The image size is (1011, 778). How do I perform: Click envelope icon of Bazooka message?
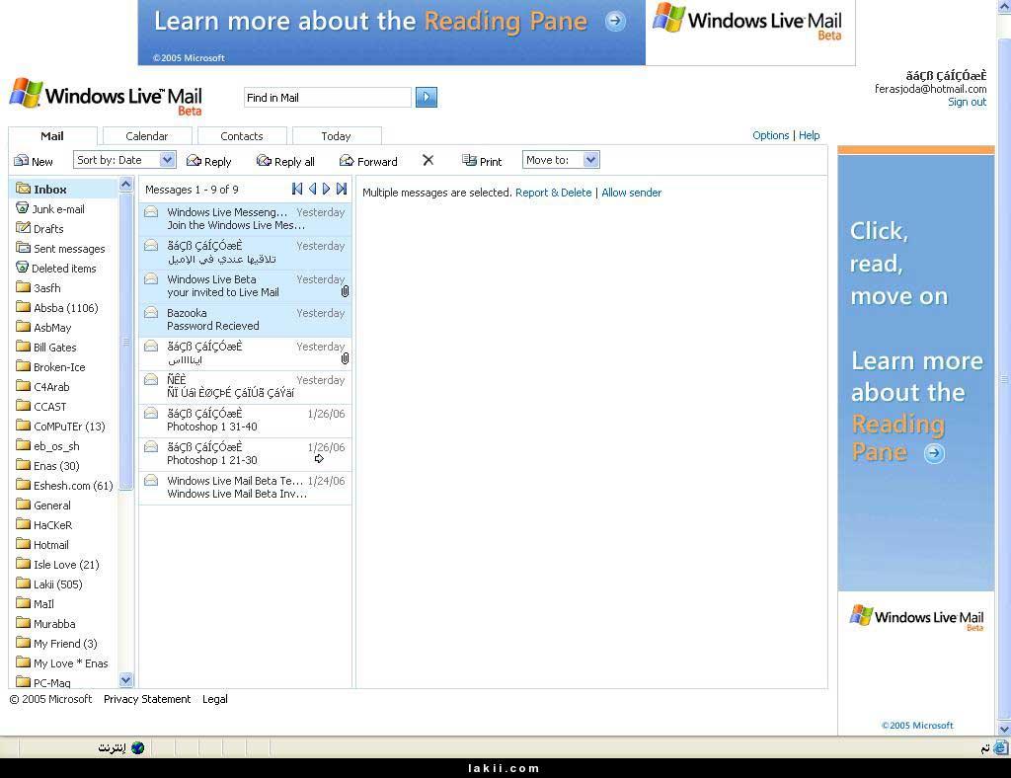(151, 313)
